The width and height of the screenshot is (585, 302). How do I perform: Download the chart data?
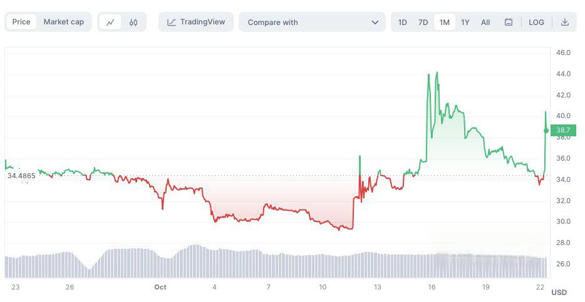click(564, 23)
